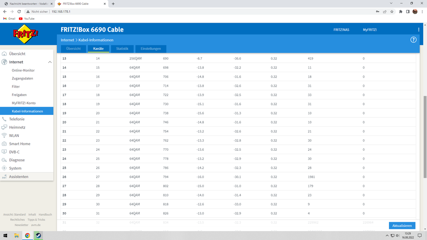Click the Internet globe icon in sidebar
Image resolution: width=427 pixels, height=240 pixels.
[x=4, y=62]
